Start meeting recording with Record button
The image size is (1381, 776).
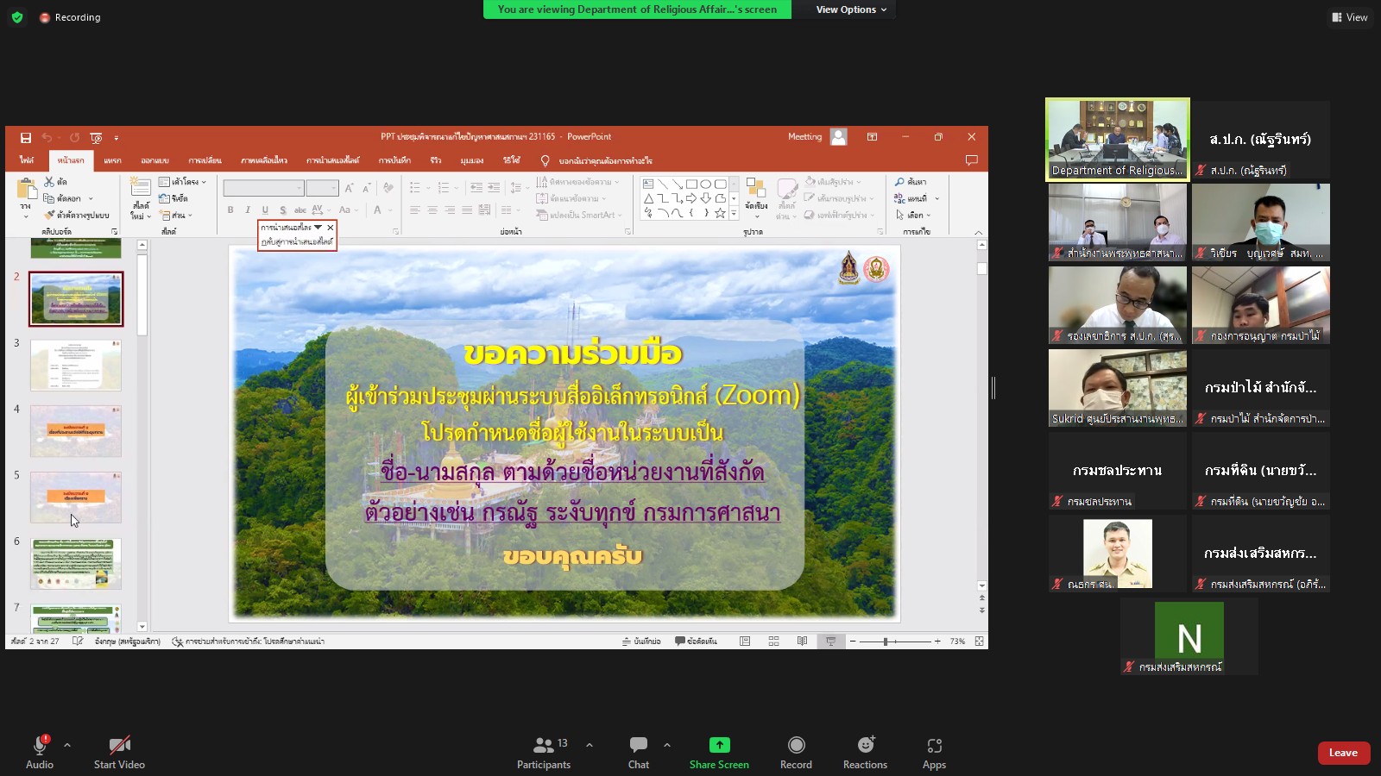coord(796,753)
